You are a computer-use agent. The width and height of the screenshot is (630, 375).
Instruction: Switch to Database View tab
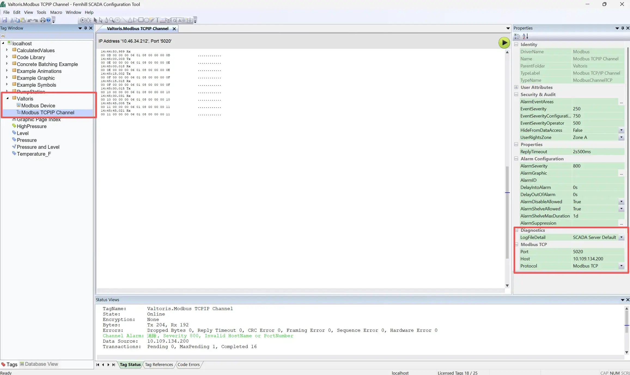coord(39,364)
